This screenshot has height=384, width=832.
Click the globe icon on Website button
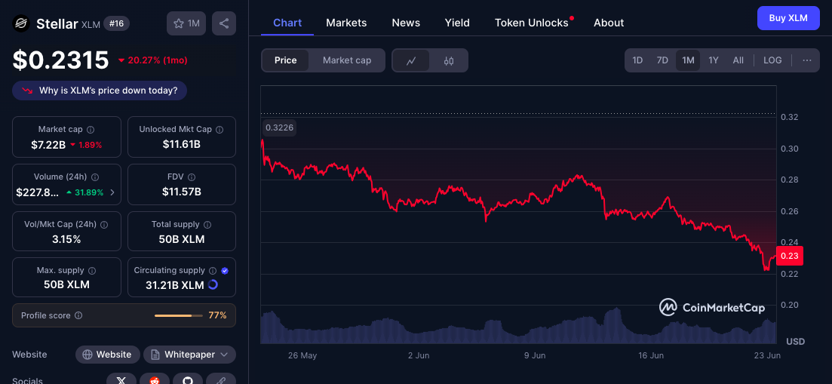87,355
